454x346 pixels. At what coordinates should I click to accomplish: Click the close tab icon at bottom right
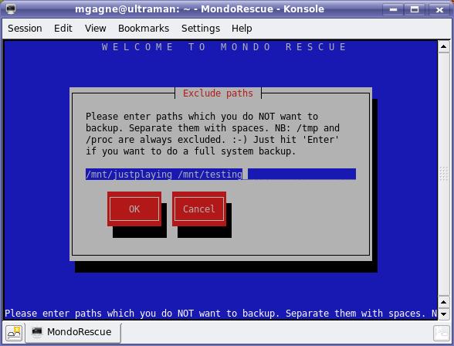(x=442, y=334)
